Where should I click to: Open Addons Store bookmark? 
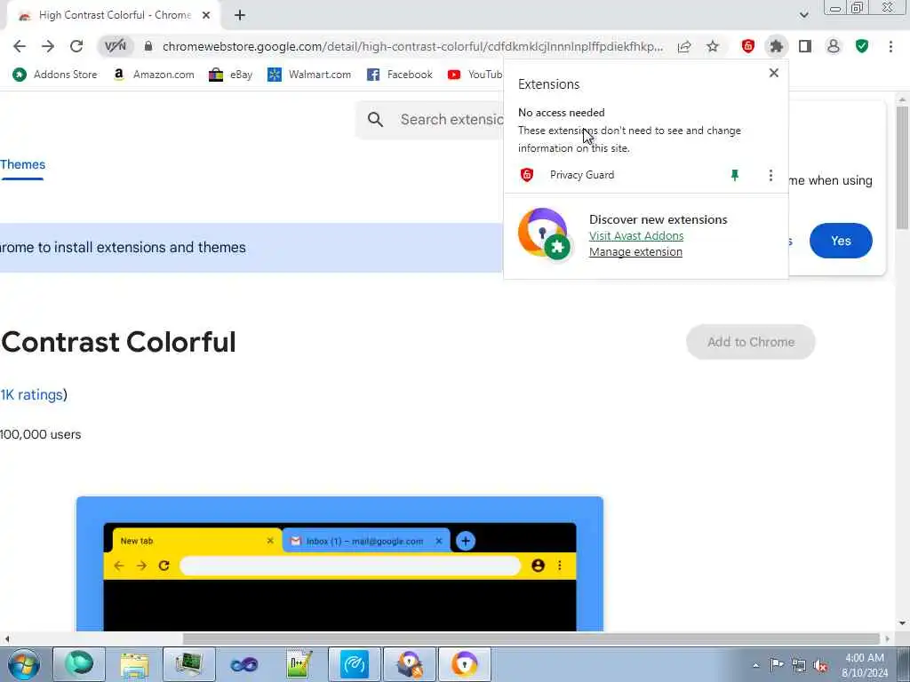(x=55, y=75)
